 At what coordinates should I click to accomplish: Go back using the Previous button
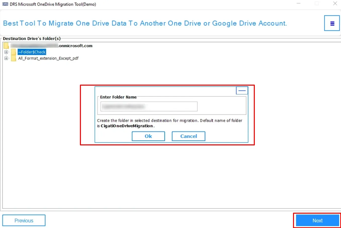click(24, 220)
